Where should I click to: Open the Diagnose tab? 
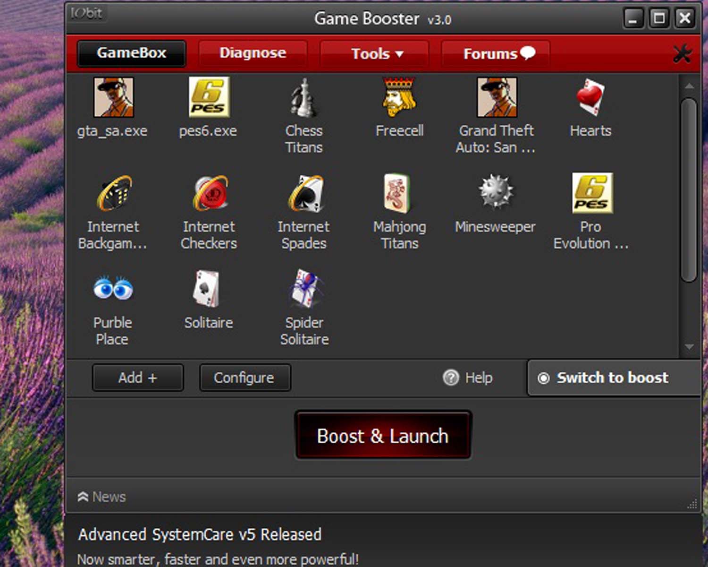[253, 53]
